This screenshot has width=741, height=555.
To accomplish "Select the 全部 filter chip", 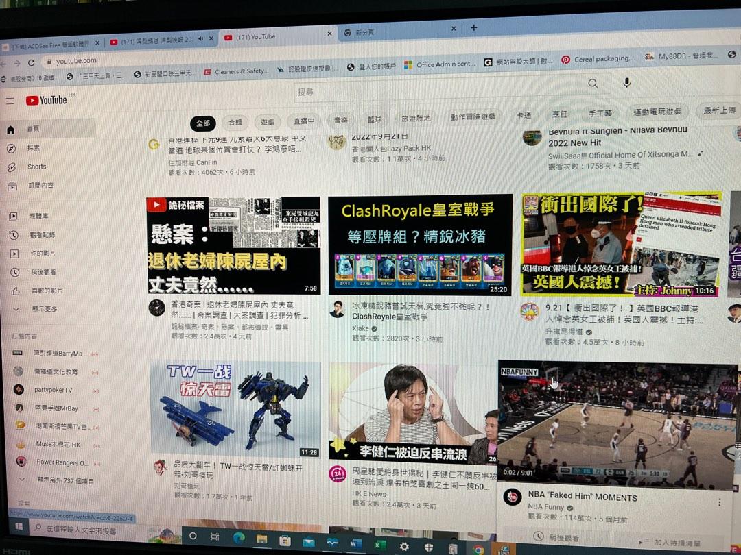I will pyautogui.click(x=202, y=123).
